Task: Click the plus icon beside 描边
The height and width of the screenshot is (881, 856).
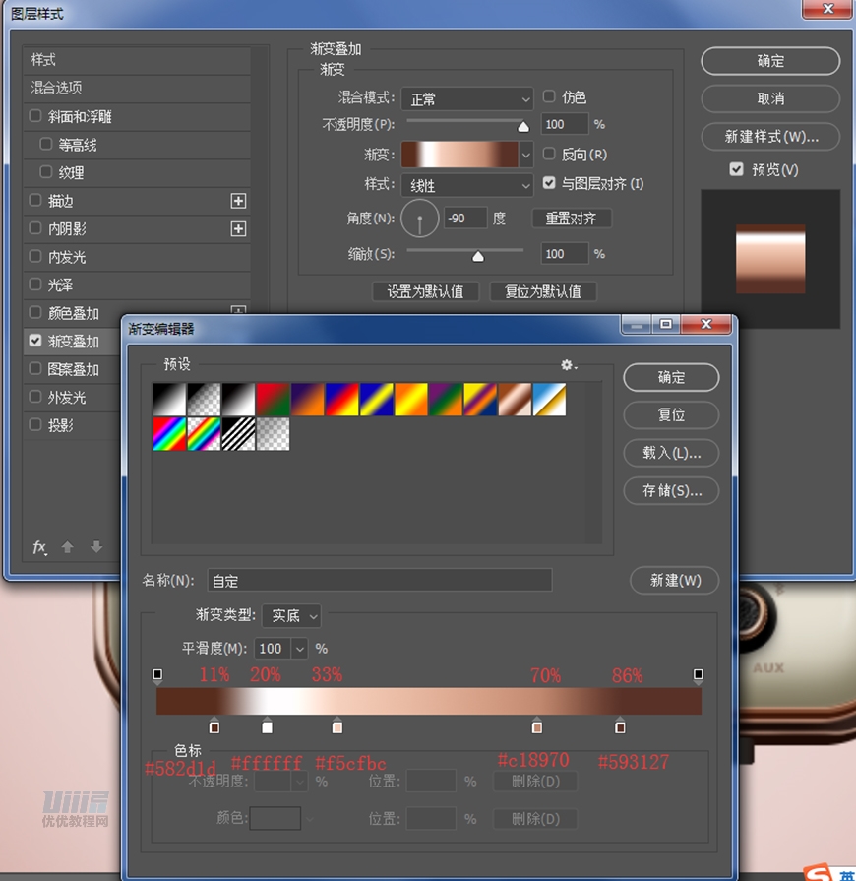Action: (x=238, y=201)
